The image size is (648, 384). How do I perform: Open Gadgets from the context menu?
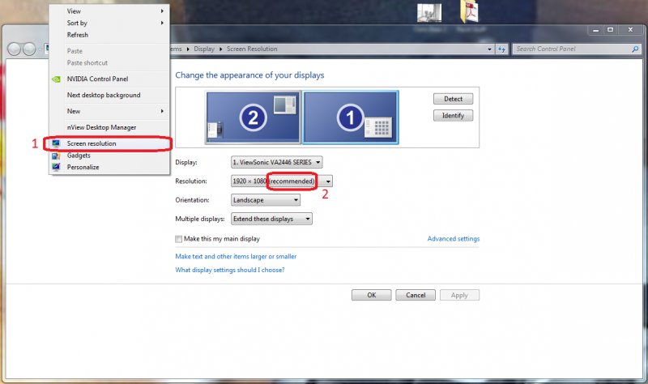tap(109, 156)
